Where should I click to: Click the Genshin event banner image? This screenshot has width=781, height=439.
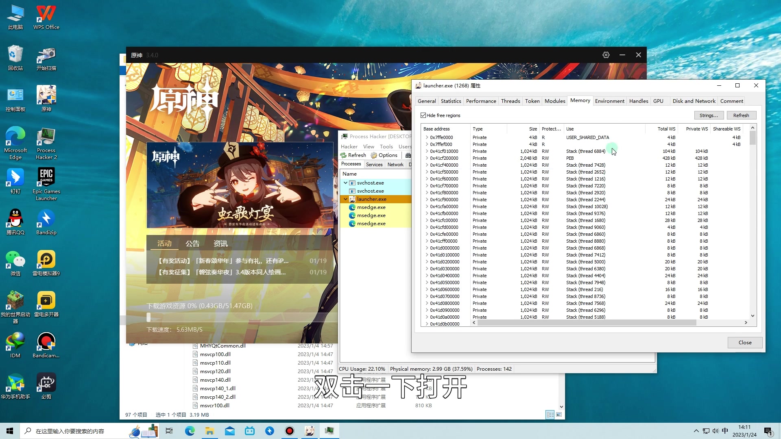click(240, 185)
